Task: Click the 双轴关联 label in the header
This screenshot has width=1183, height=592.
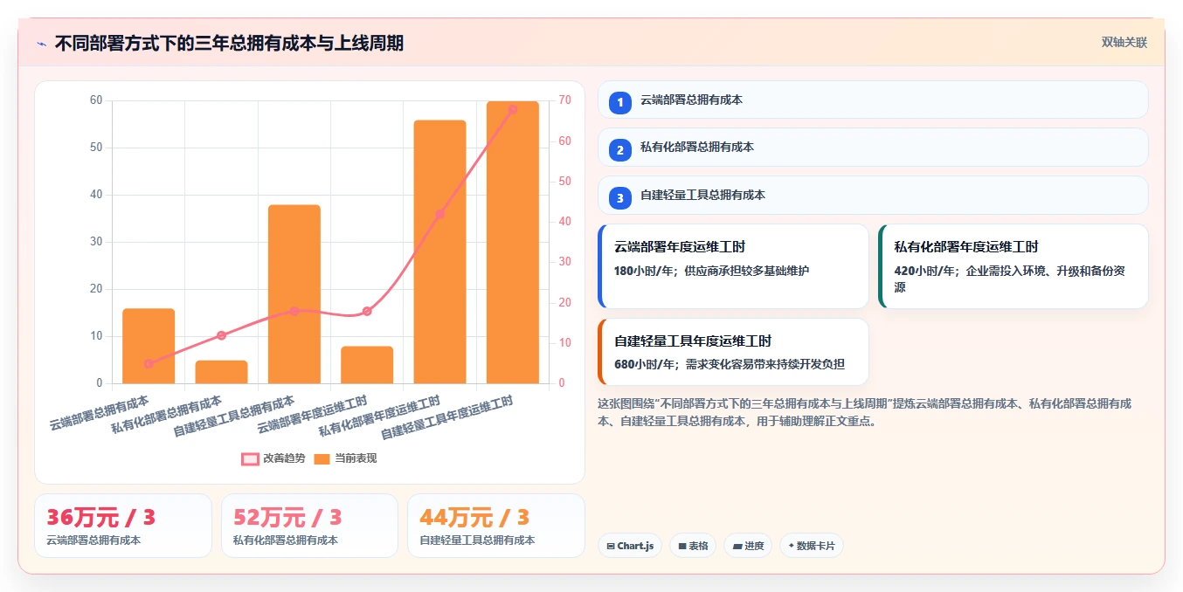Action: pos(1124,43)
